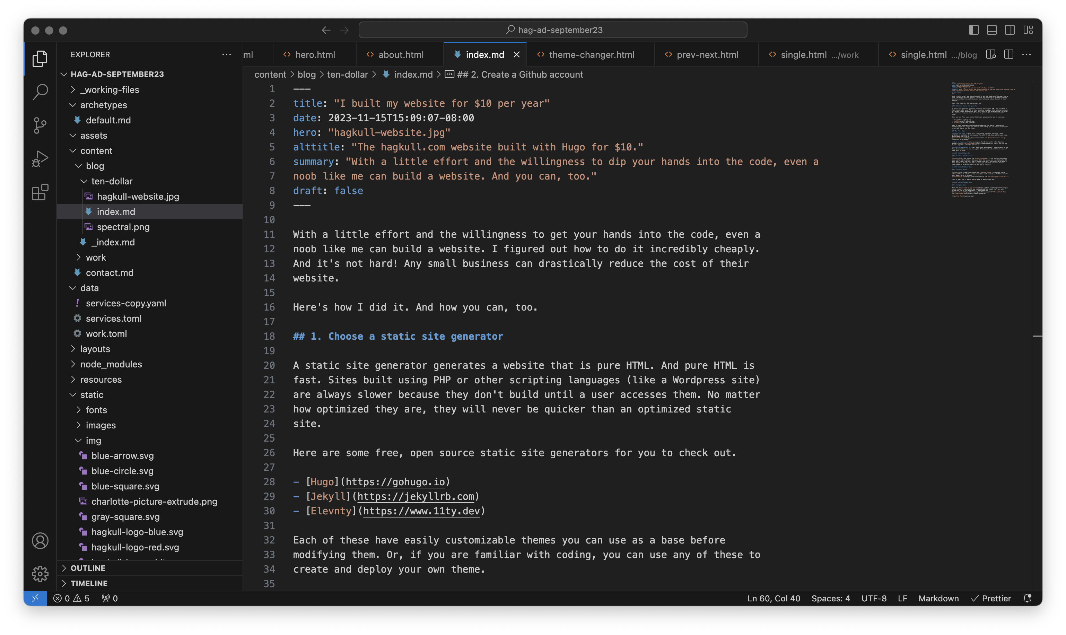The height and width of the screenshot is (635, 1066).
Task: Go forward with the navigation arrow
Action: pyautogui.click(x=344, y=30)
